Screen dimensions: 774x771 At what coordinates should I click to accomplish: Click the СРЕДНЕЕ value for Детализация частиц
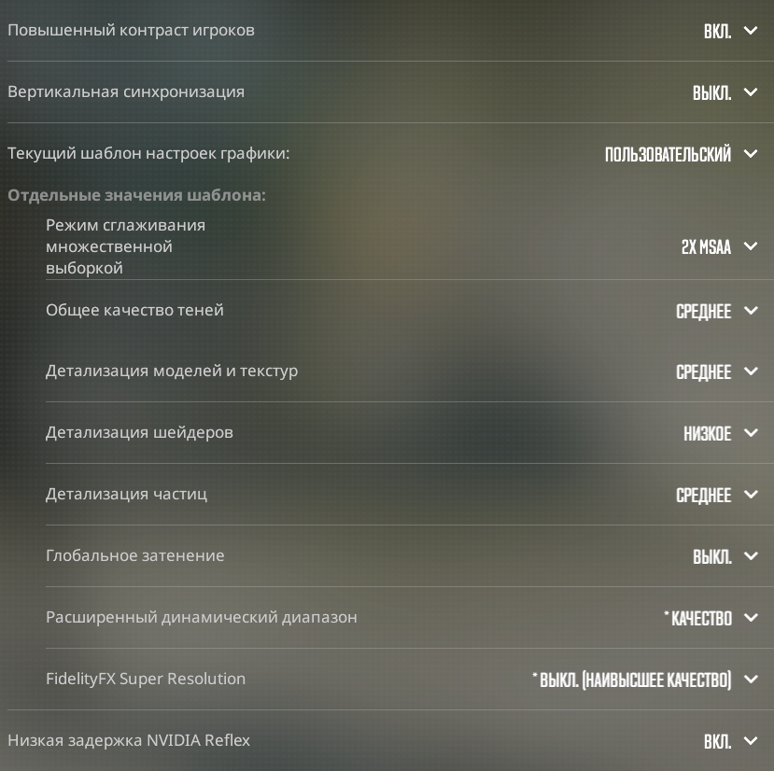coord(703,496)
